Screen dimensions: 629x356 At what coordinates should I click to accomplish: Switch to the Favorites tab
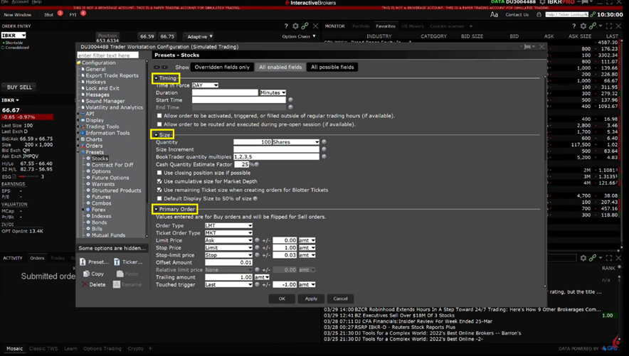(385, 26)
